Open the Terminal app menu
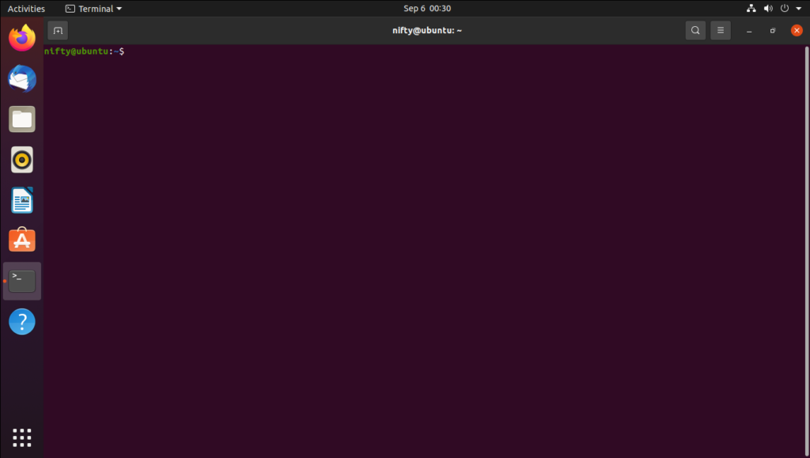Screen dimensions: 810x458 [x=93, y=9]
